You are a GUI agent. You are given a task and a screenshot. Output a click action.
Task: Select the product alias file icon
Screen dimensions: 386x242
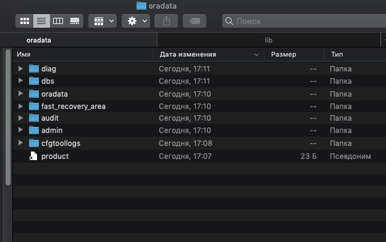[x=33, y=156]
